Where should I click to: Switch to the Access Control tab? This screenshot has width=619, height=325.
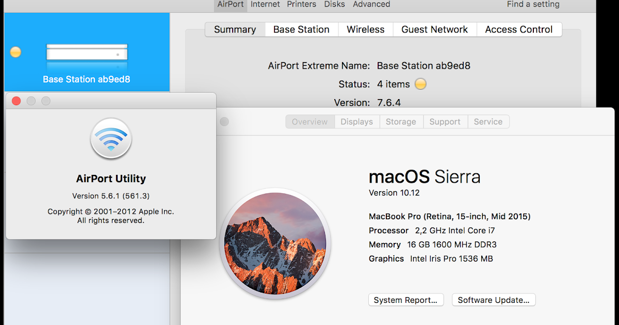519,29
